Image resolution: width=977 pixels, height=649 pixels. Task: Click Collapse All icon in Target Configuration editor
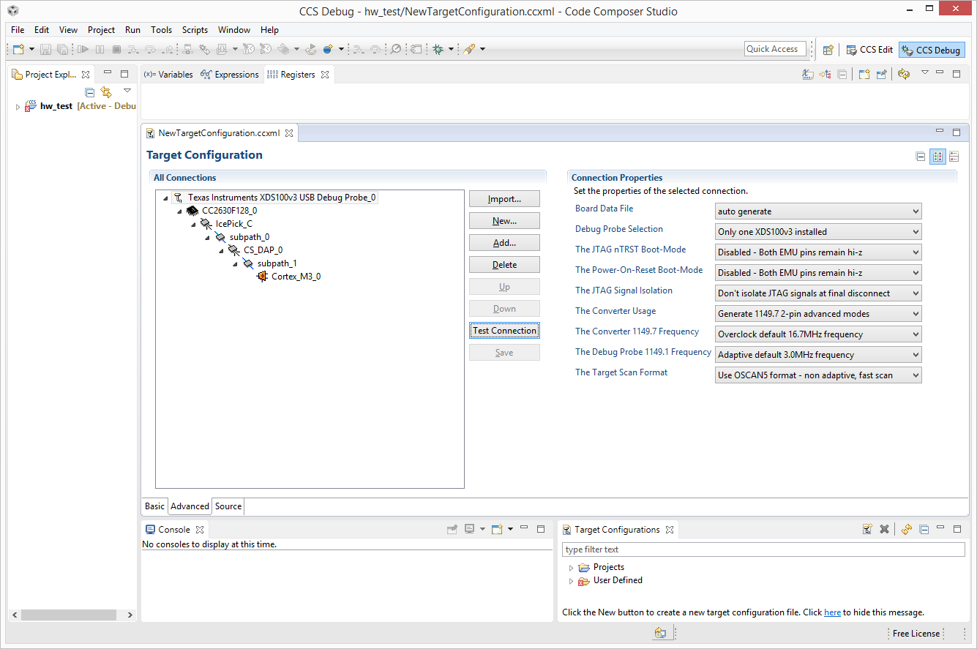click(921, 157)
